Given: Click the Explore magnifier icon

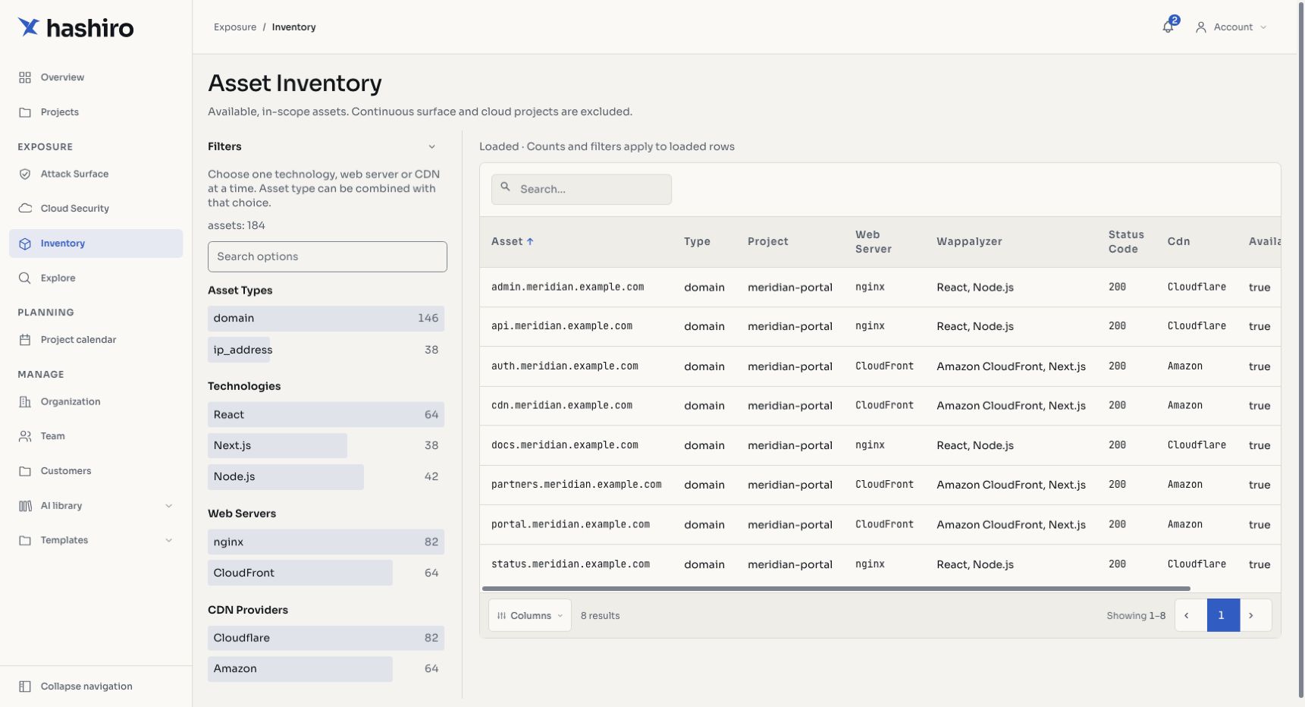Looking at the screenshot, I should (x=25, y=278).
